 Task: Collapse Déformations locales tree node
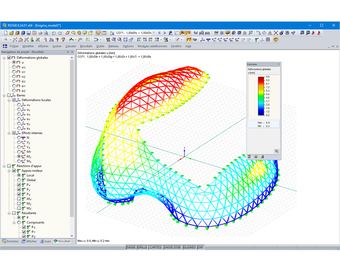(x=9, y=100)
